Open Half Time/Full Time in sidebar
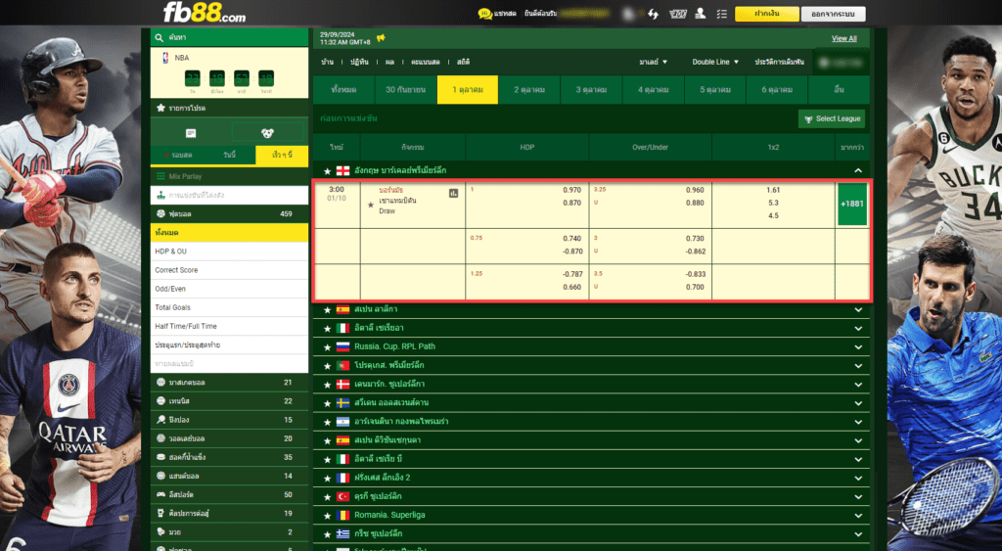Image resolution: width=1002 pixels, height=551 pixels. pyautogui.click(x=229, y=326)
